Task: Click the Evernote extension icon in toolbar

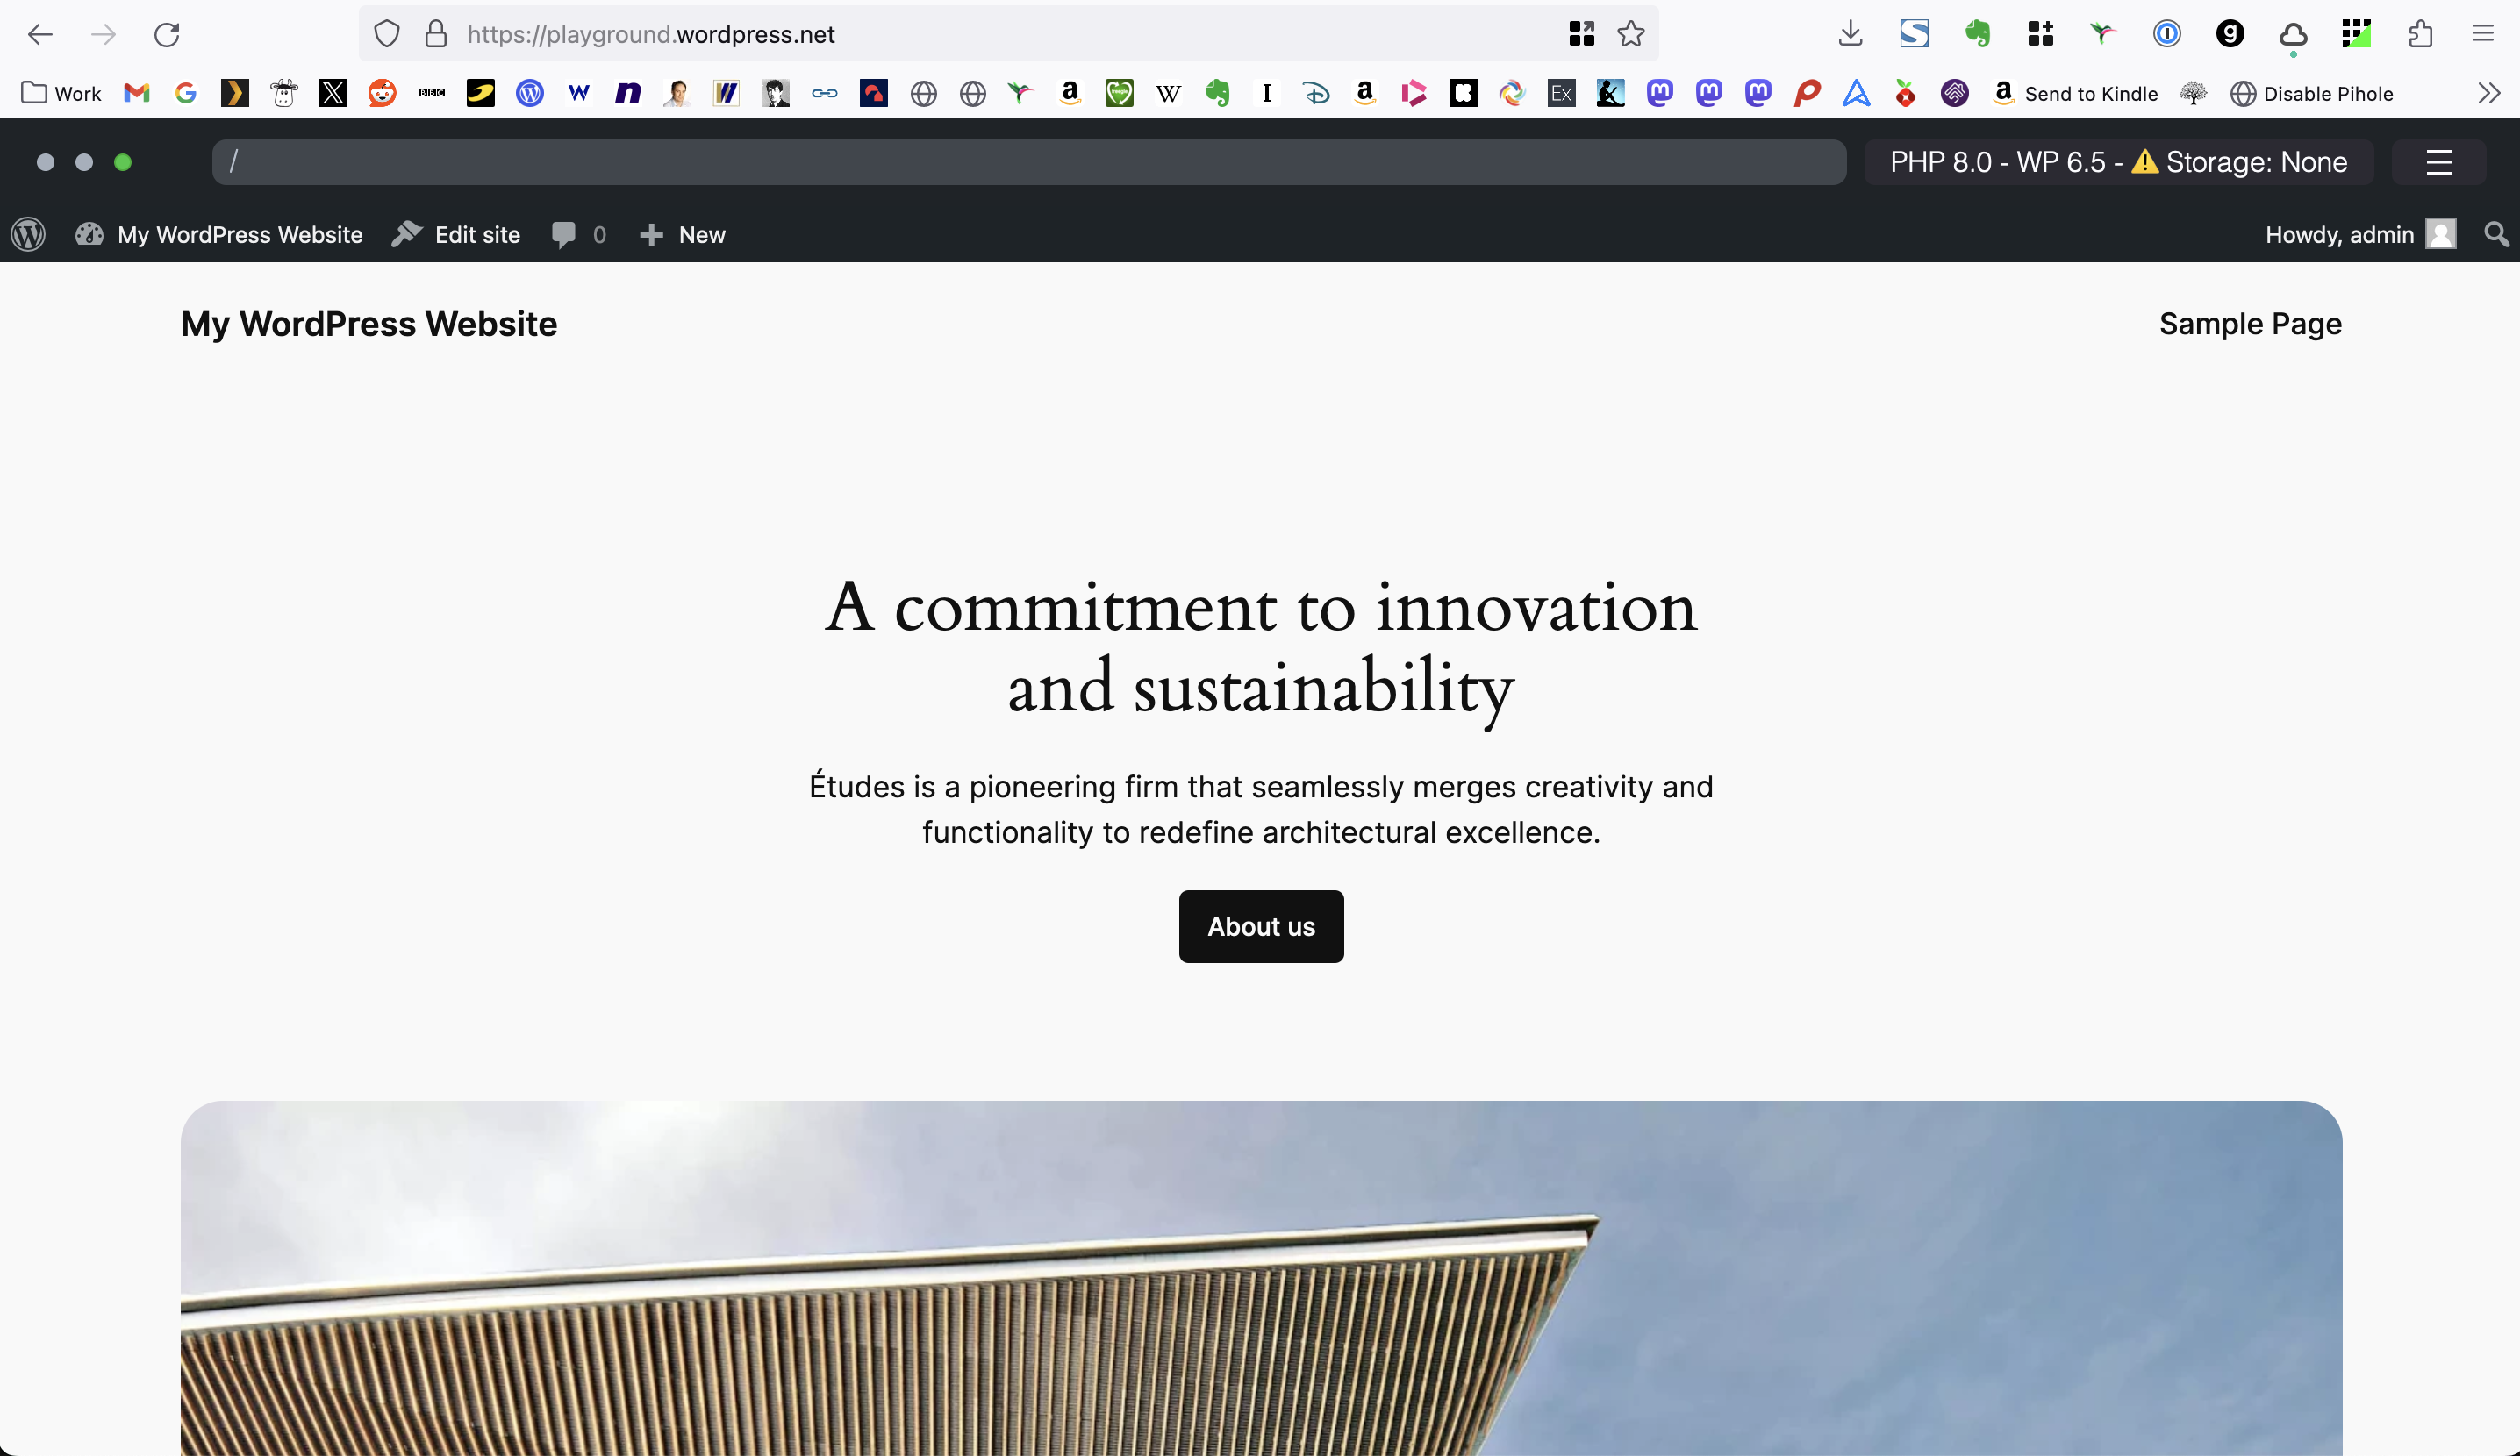Action: (1977, 34)
